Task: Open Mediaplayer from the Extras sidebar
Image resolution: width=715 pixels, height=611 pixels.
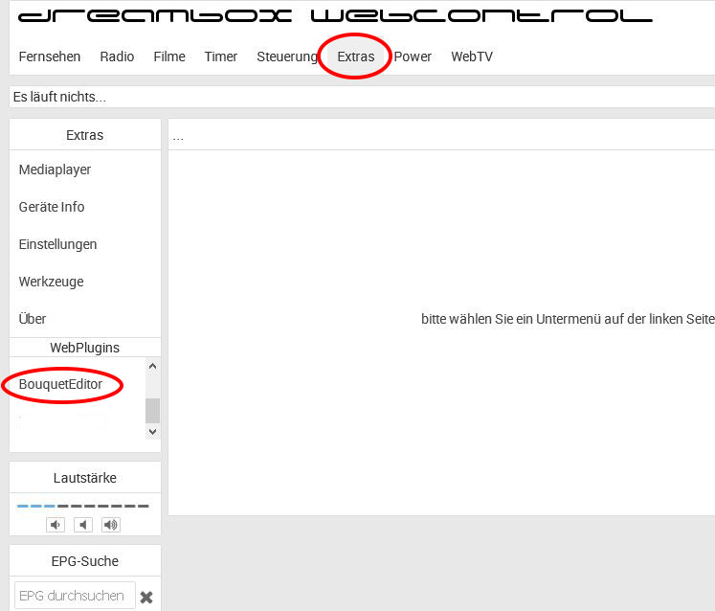Action: click(55, 170)
